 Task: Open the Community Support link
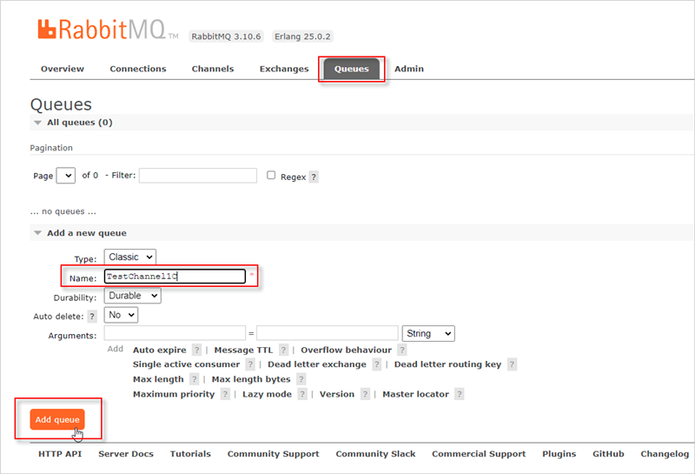pos(274,454)
